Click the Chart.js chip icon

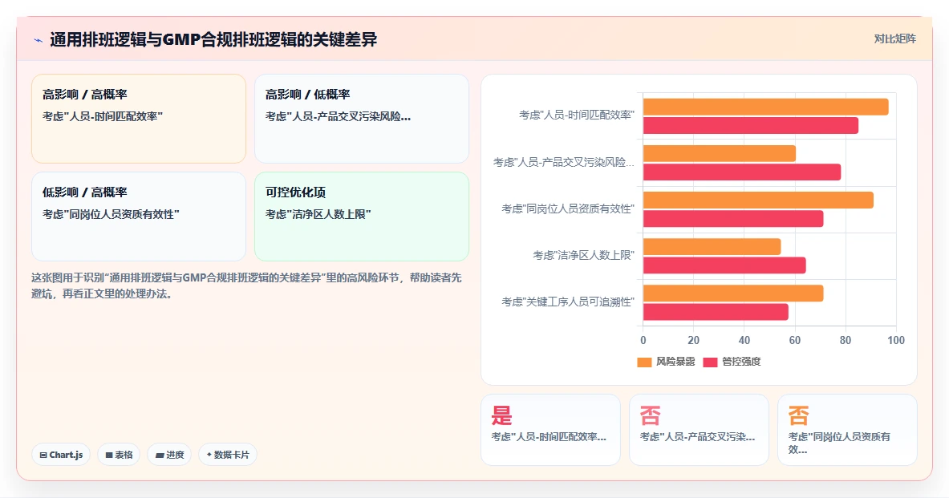pyautogui.click(x=43, y=455)
